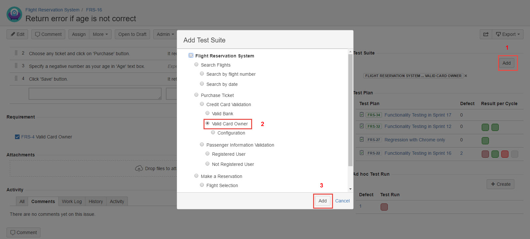Click Add in the Add Test Suite dialog

tap(323, 201)
